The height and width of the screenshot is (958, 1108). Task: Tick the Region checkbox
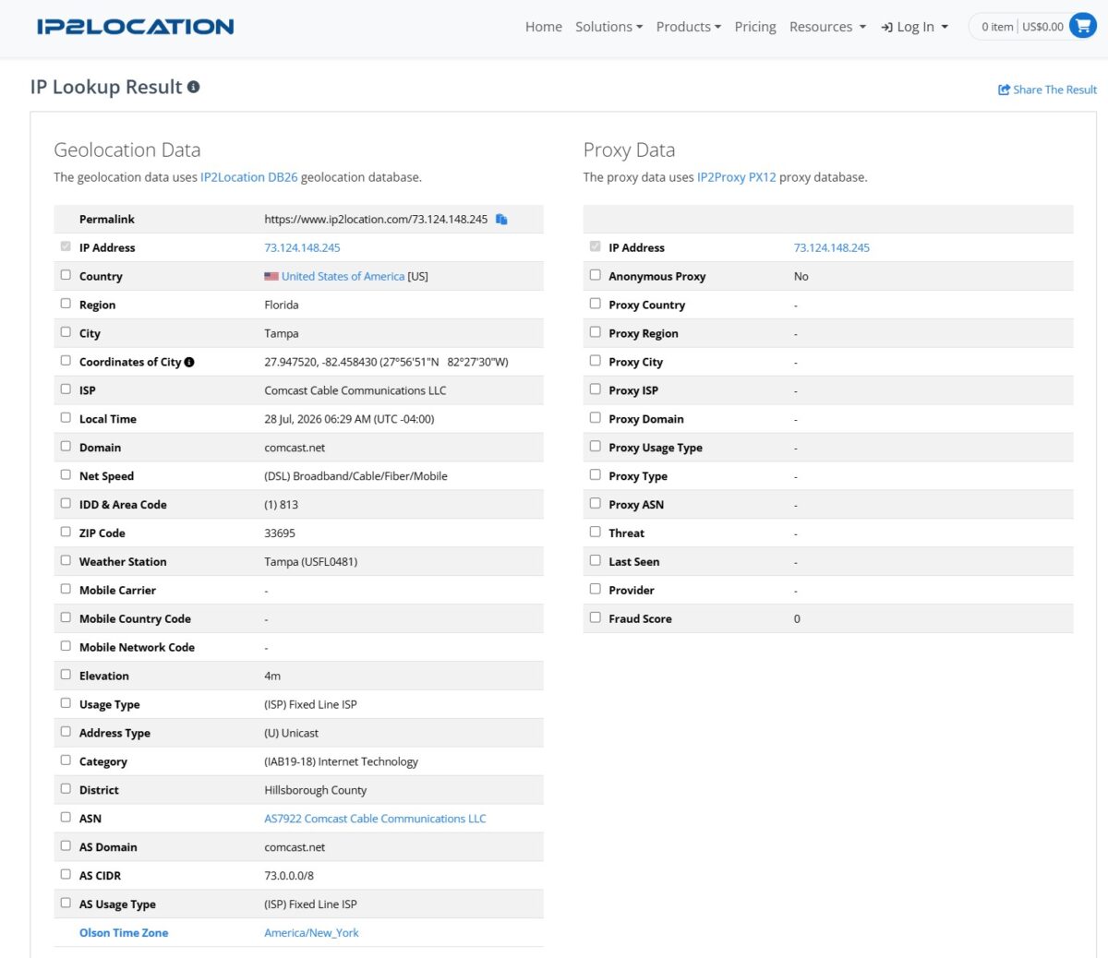(x=66, y=304)
